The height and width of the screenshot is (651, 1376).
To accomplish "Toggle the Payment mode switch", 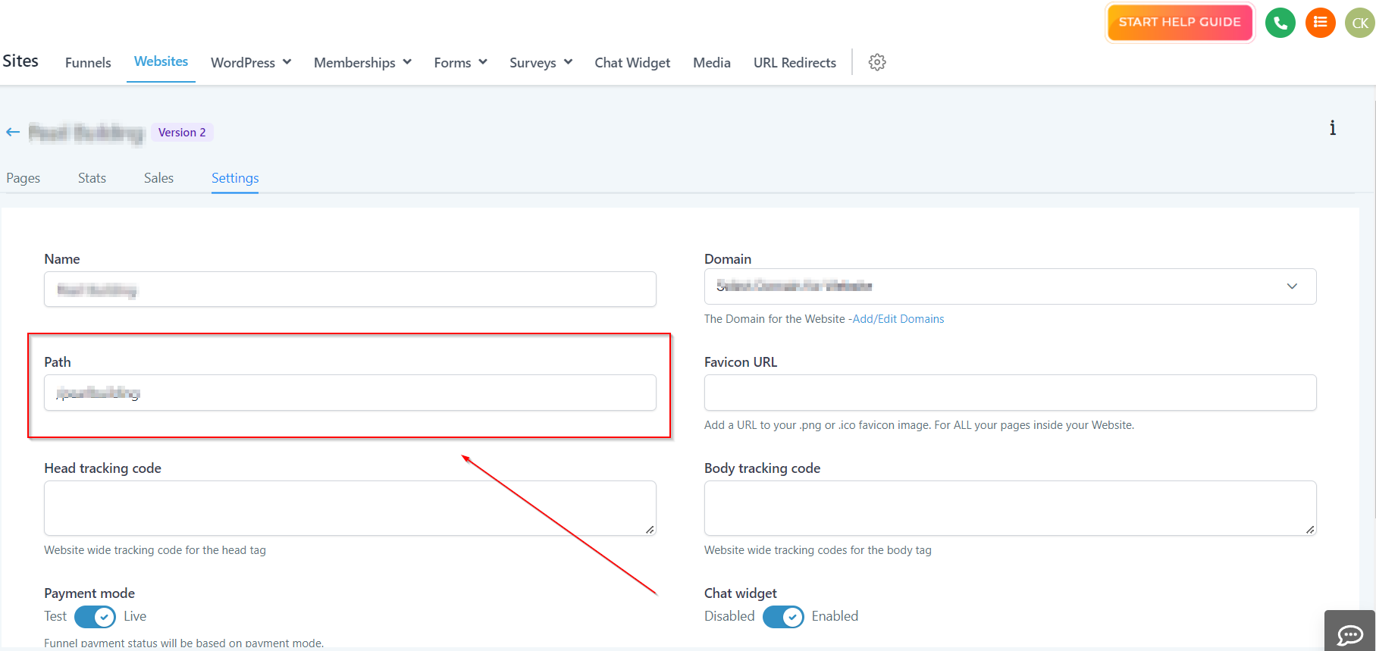I will [x=95, y=617].
